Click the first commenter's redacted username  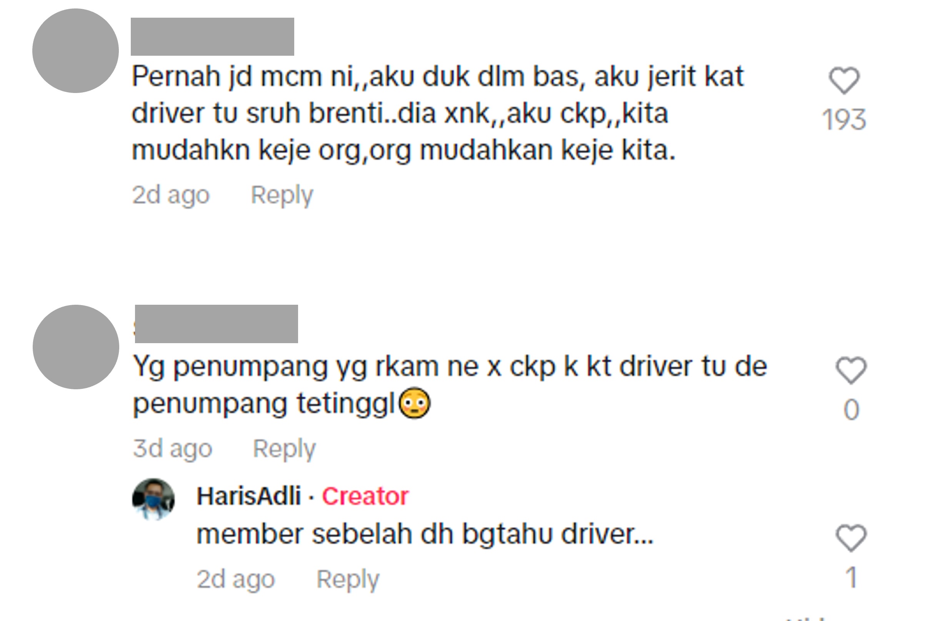[212, 37]
